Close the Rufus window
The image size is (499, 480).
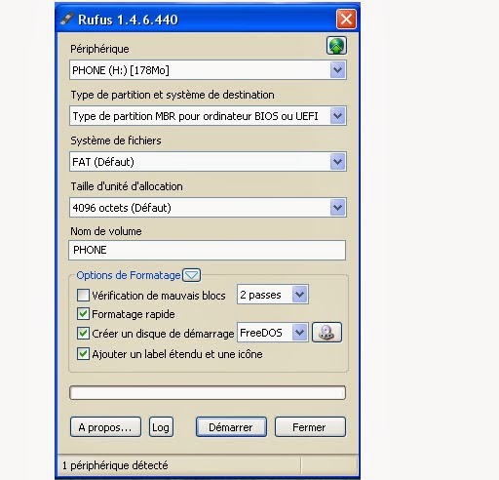click(346, 20)
